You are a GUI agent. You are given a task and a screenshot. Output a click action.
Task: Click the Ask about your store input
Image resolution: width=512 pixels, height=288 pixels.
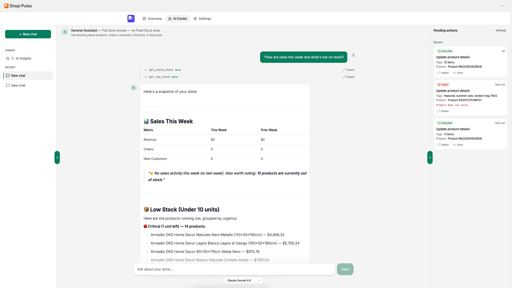(234, 269)
